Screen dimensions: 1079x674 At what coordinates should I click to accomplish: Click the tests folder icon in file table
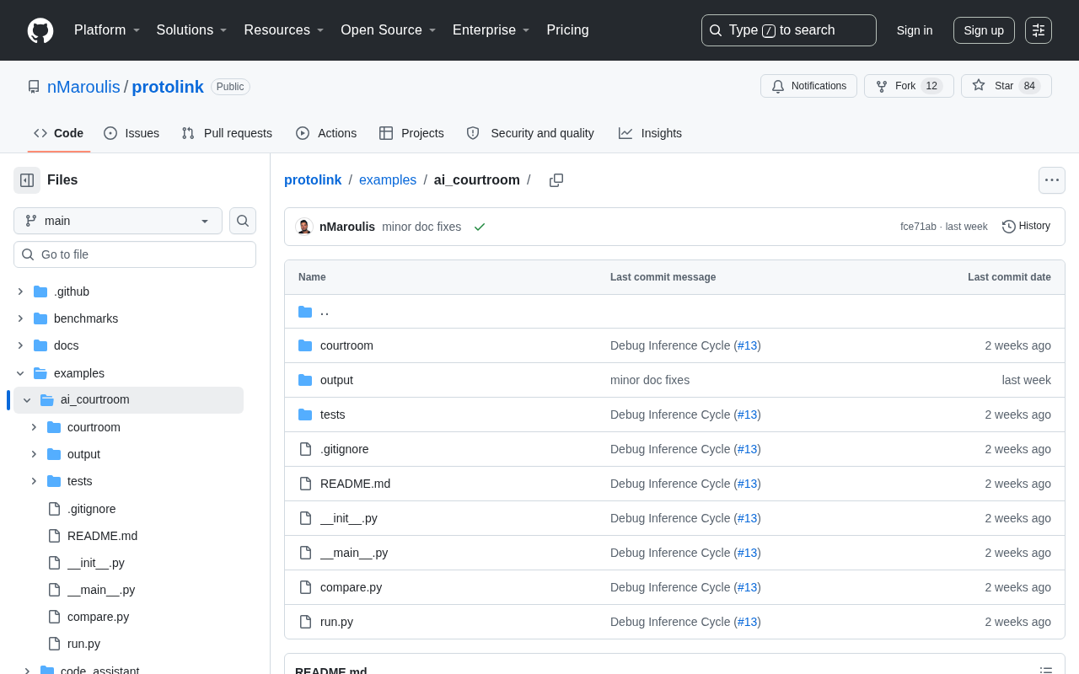[x=305, y=415]
